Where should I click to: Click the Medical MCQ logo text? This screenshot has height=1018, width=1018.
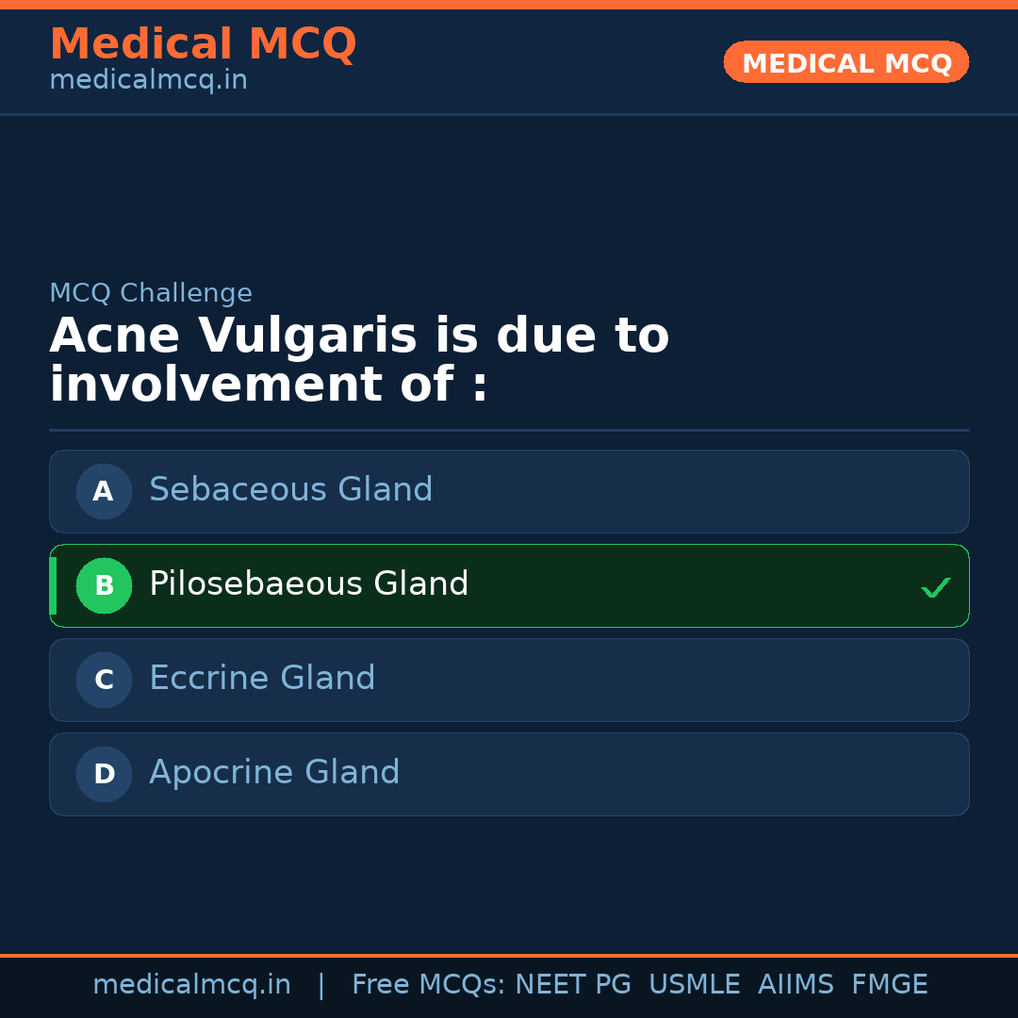[x=203, y=43]
